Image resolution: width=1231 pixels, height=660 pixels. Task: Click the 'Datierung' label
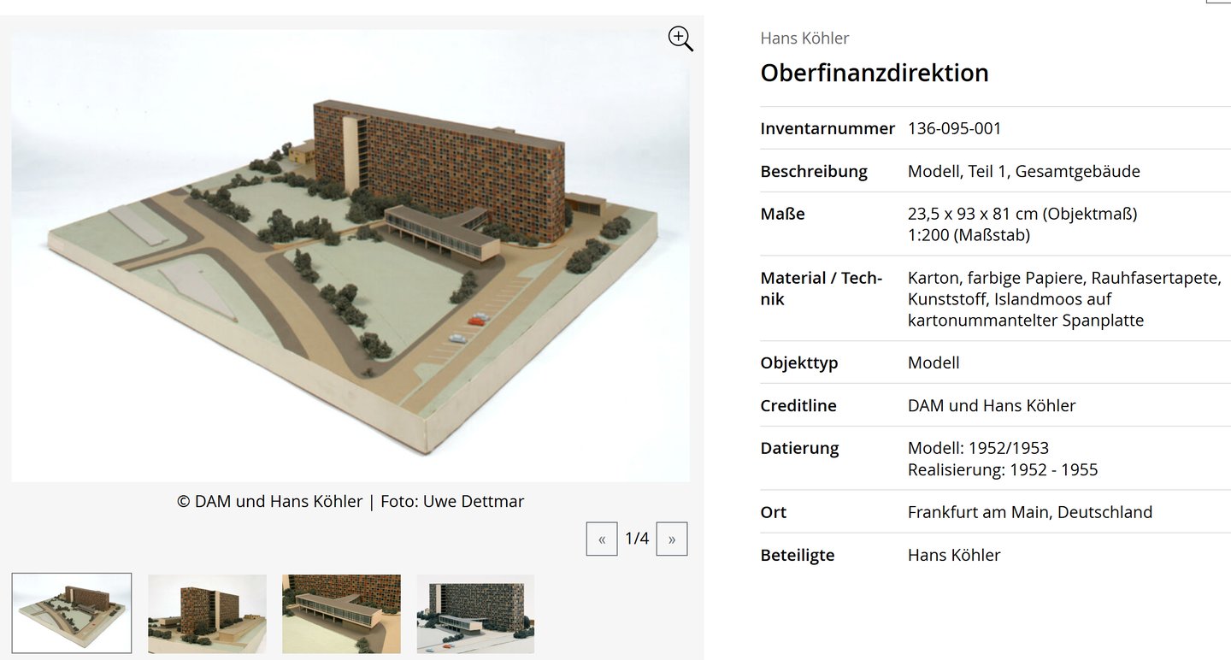[799, 448]
